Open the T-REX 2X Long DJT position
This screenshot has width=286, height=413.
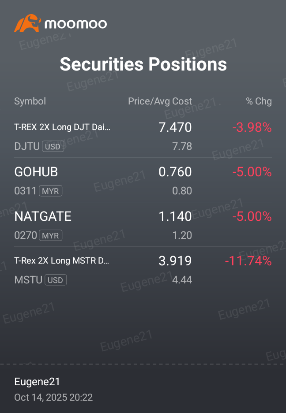point(143,136)
